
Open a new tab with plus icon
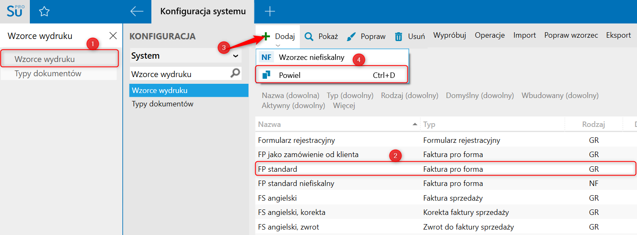click(x=270, y=11)
